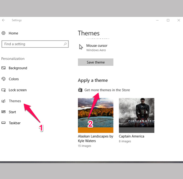Open Taskbar settings
Viewport: 183px width, 179px height.
(15, 123)
